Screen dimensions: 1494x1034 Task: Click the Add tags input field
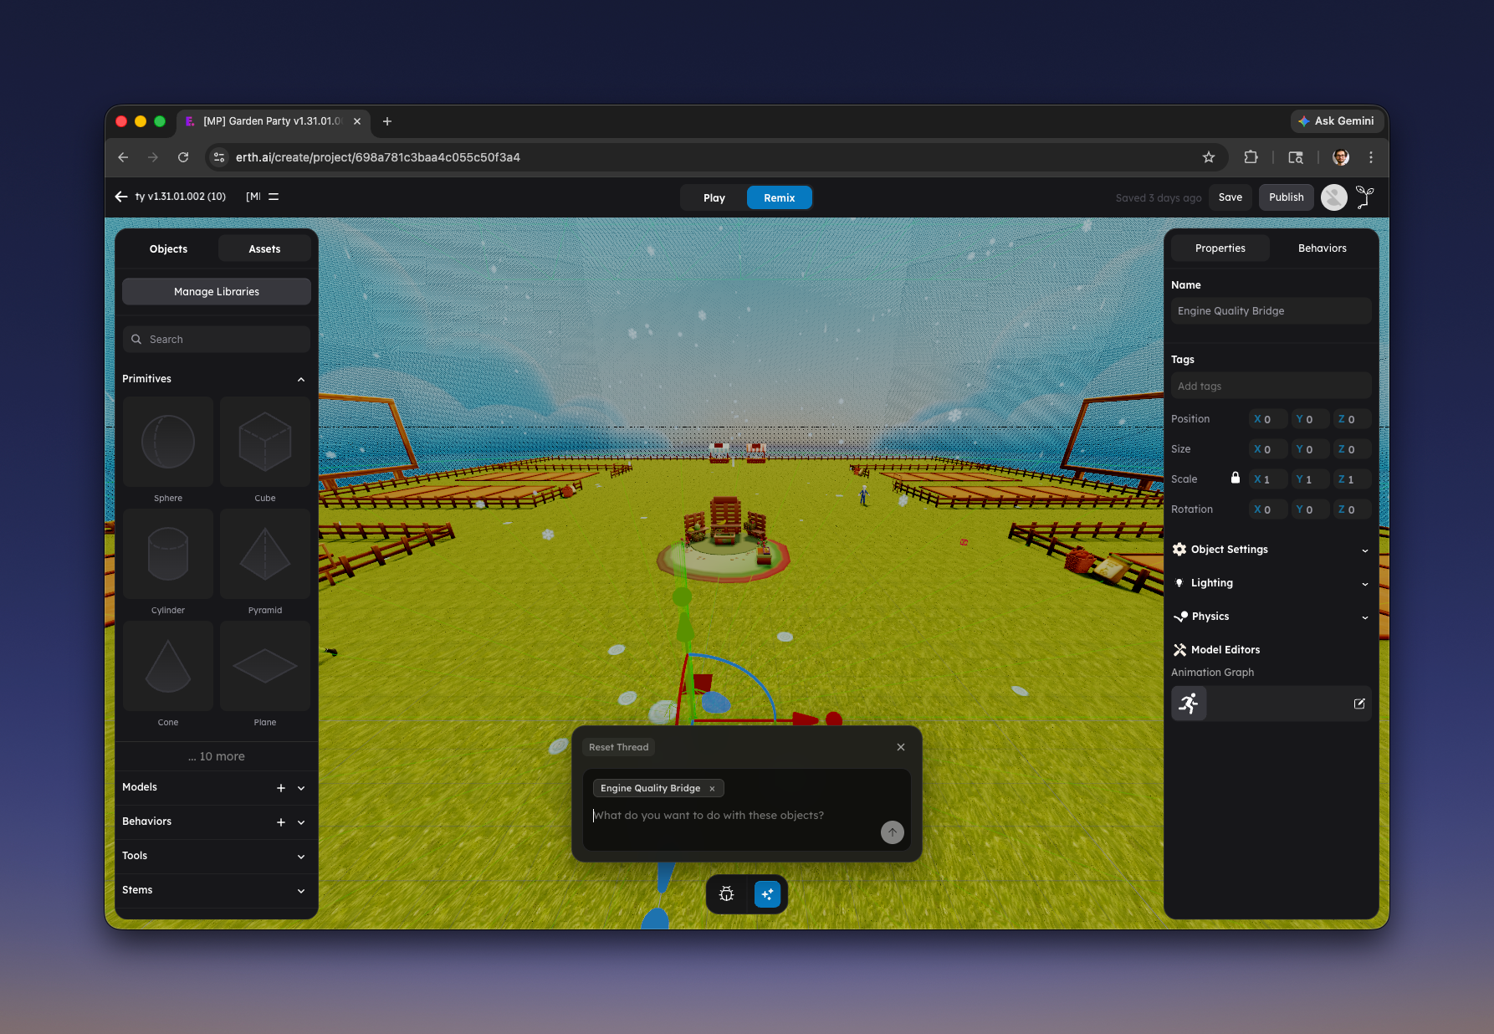click(1271, 386)
